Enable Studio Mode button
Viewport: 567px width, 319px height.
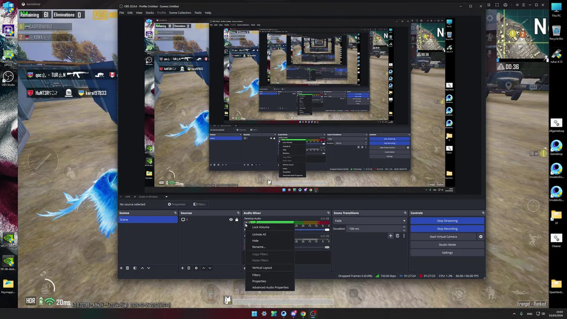tap(447, 245)
